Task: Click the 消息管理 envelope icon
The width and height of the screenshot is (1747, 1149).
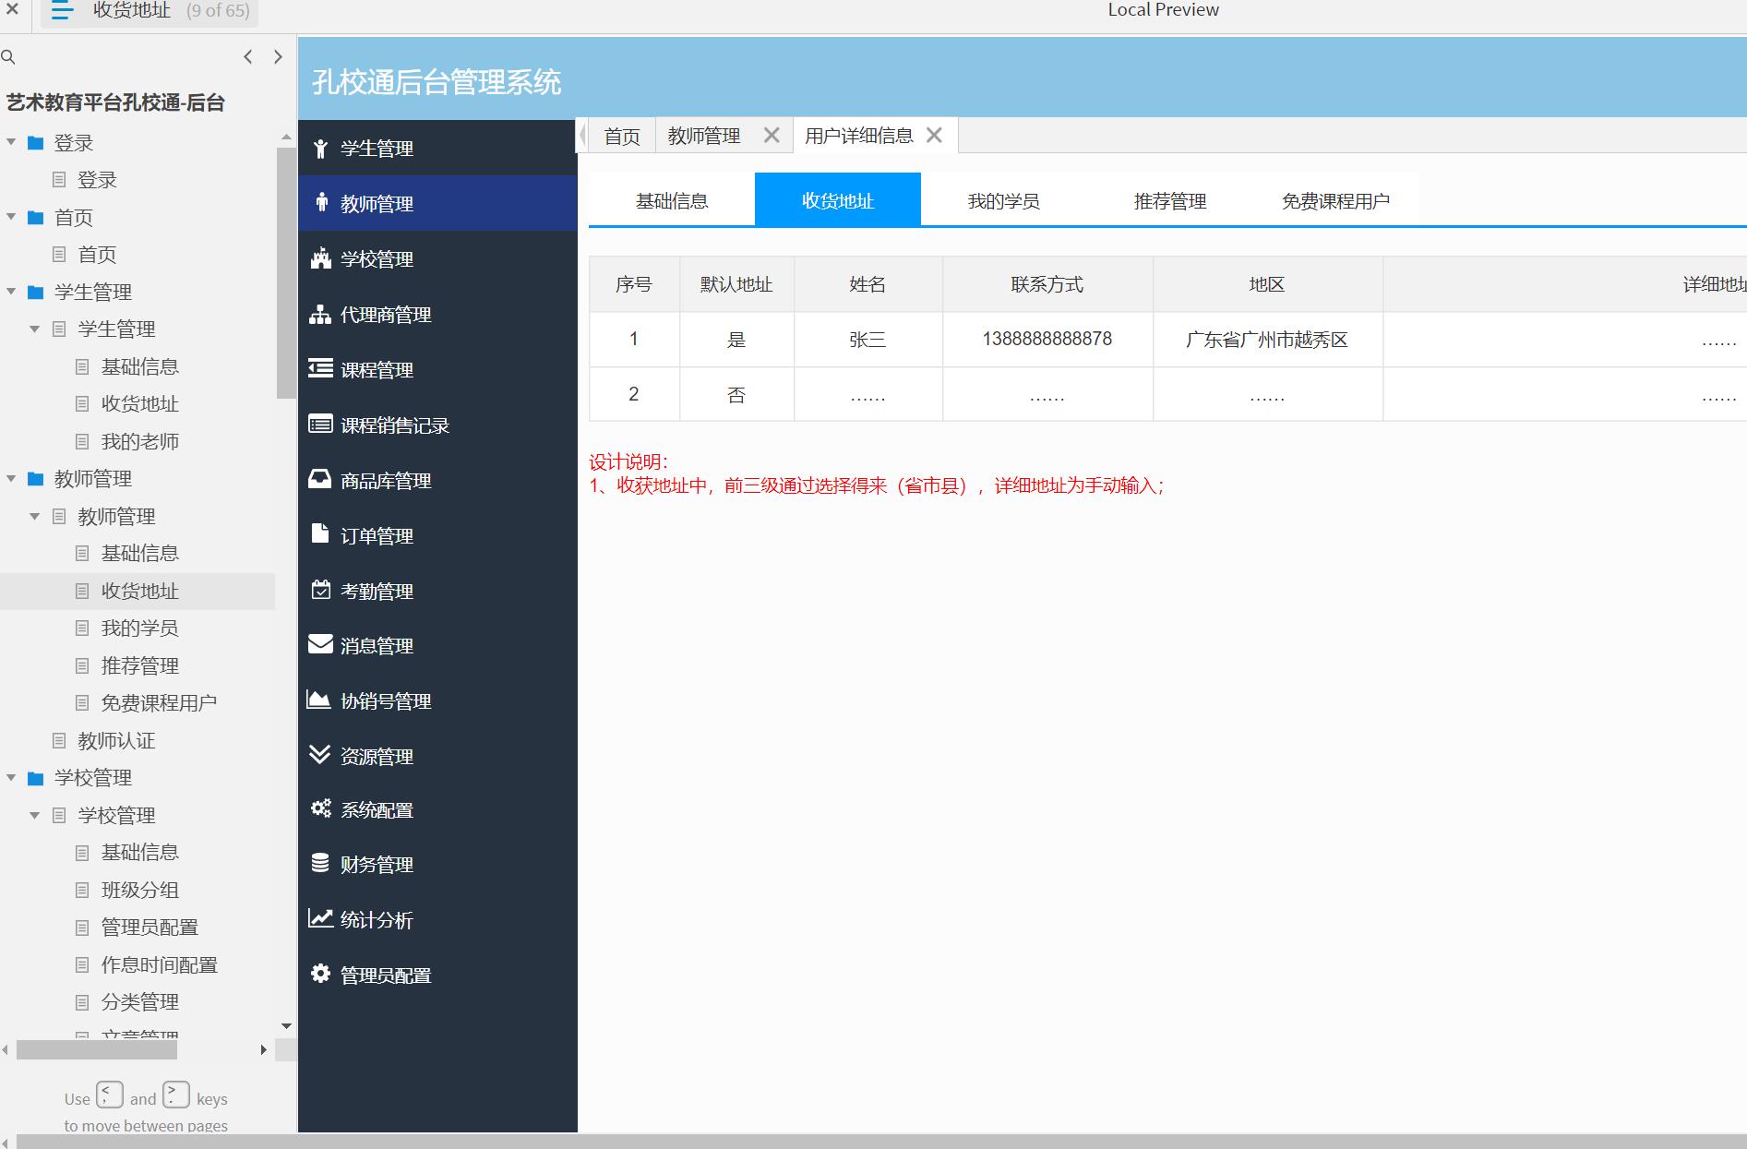Action: coord(320,644)
